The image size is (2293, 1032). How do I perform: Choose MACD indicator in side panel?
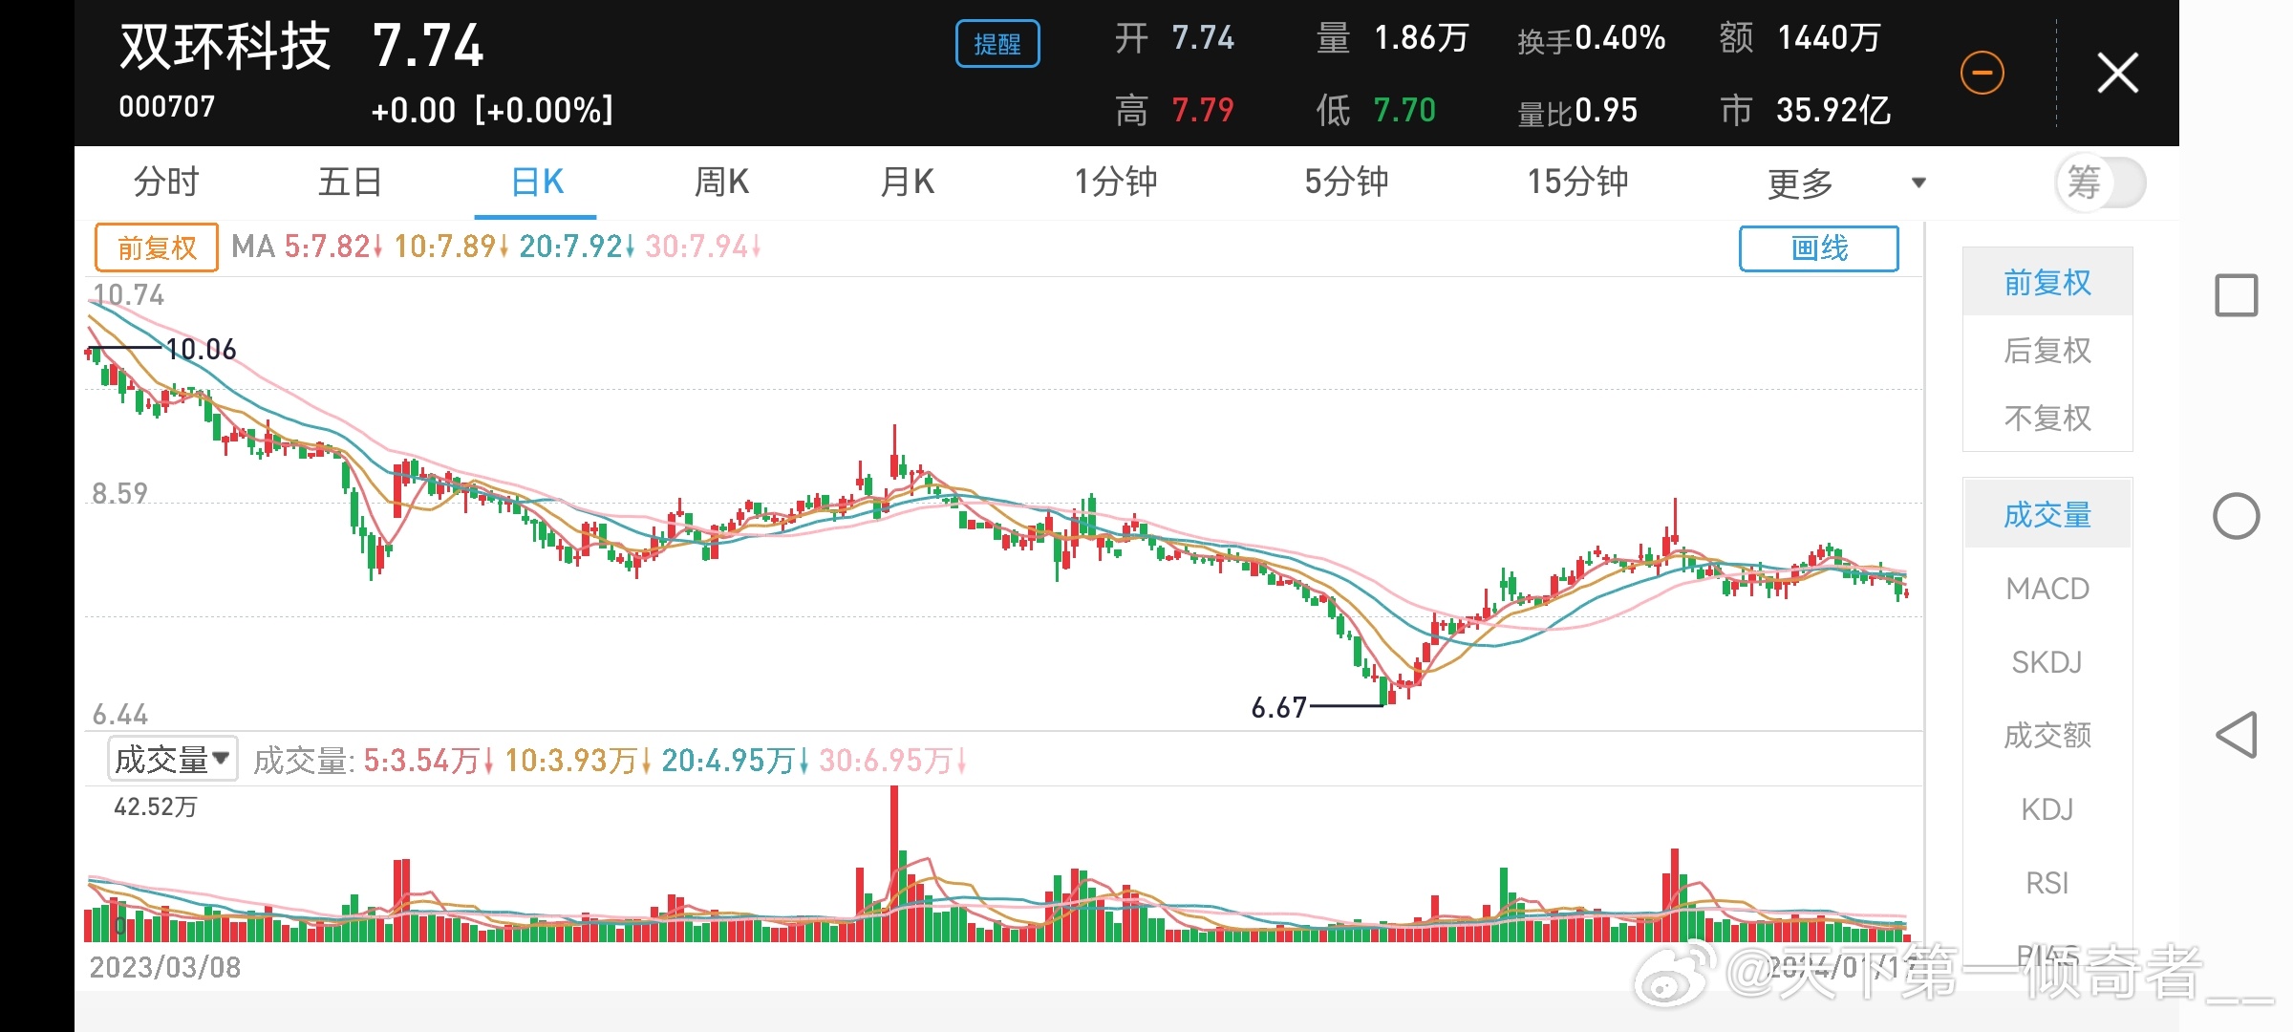pyautogui.click(x=2047, y=589)
